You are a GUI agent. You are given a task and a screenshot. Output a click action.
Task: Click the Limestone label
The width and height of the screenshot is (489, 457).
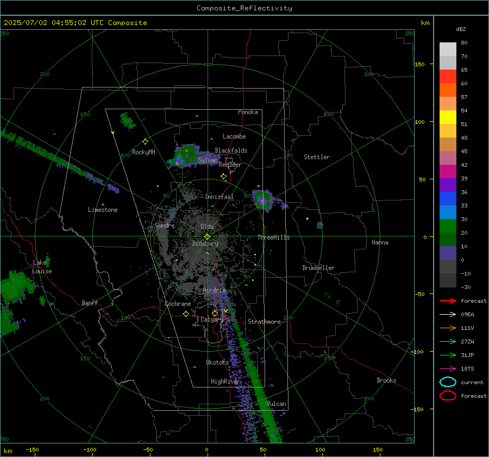pos(103,210)
